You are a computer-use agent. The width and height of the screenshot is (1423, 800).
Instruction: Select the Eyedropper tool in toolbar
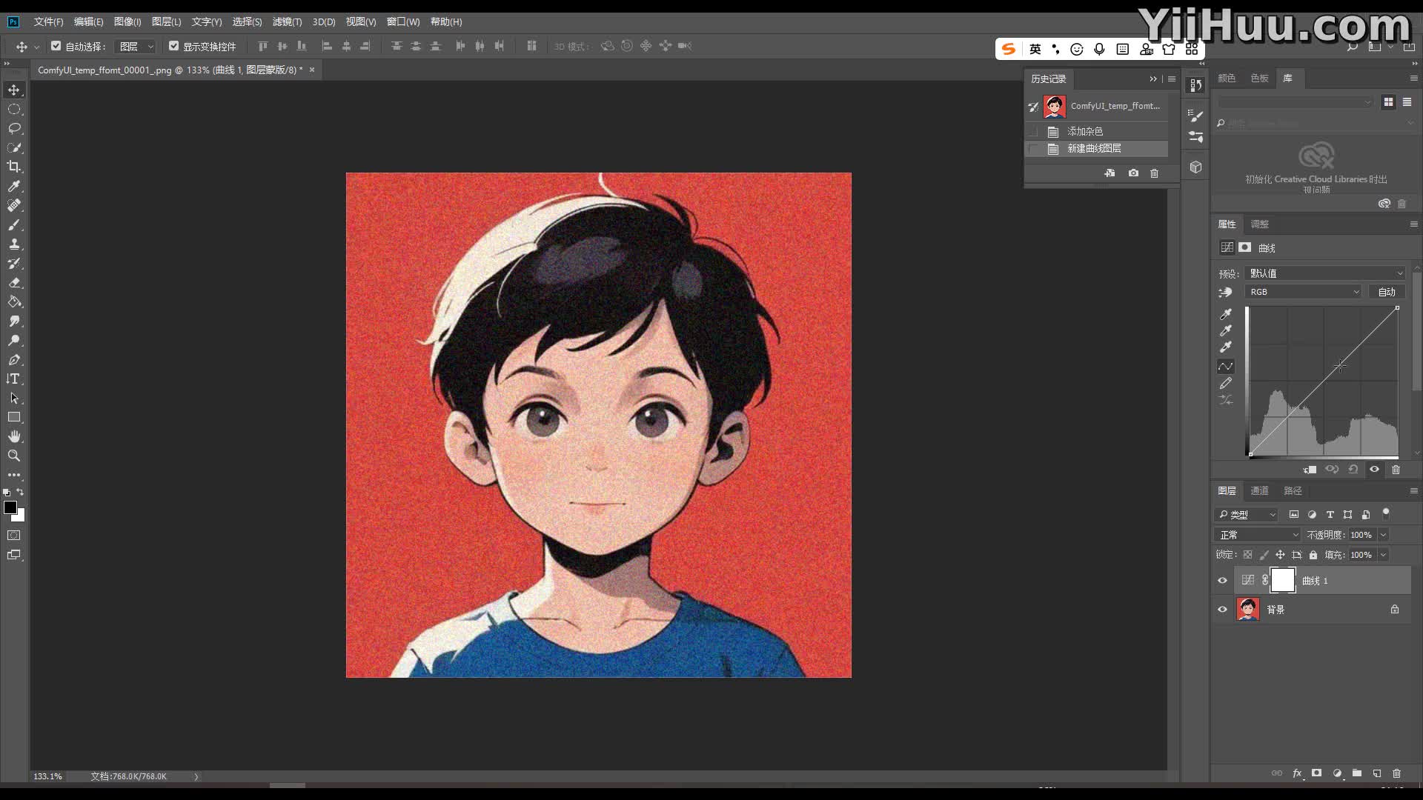pyautogui.click(x=14, y=186)
